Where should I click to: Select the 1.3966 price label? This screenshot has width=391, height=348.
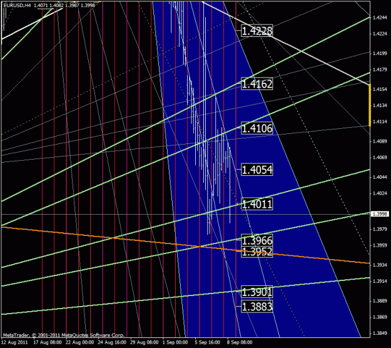coord(257,240)
